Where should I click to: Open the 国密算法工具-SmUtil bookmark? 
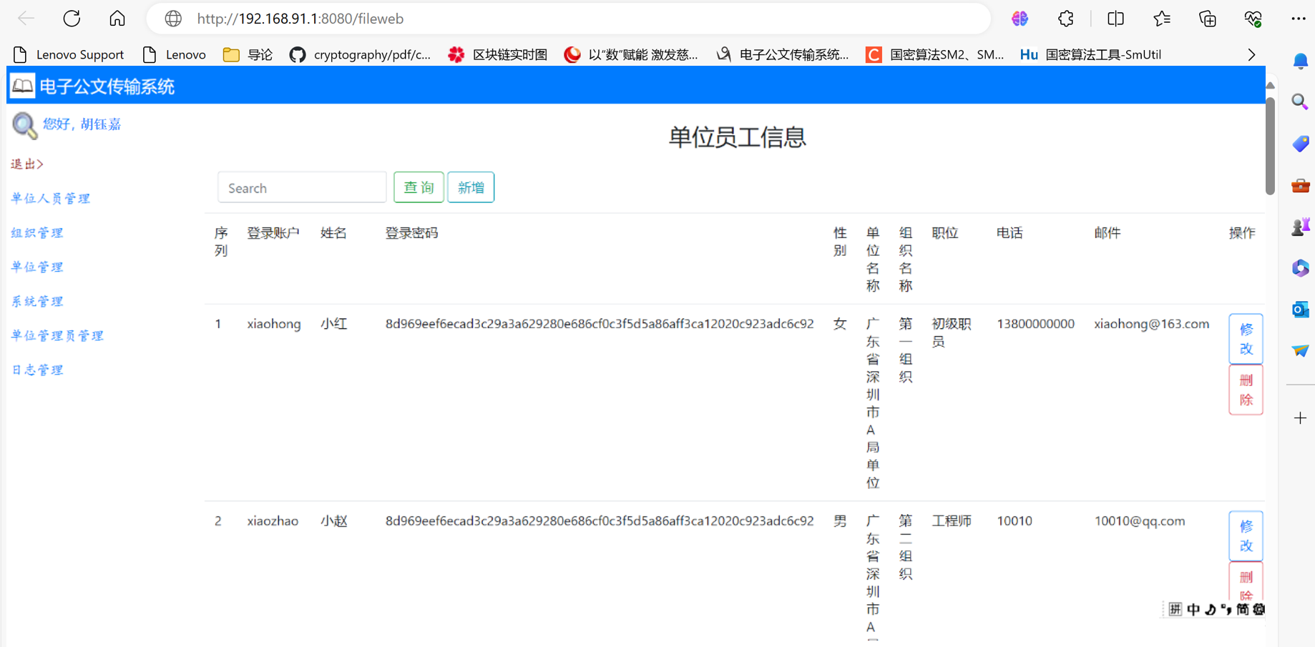(1091, 54)
